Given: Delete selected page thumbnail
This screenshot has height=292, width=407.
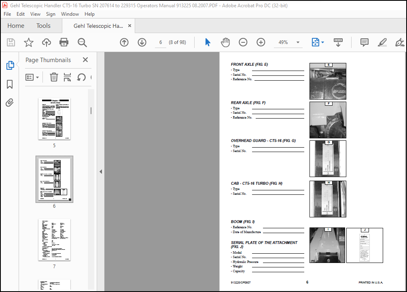Looking at the screenshot, I should 54,77.
